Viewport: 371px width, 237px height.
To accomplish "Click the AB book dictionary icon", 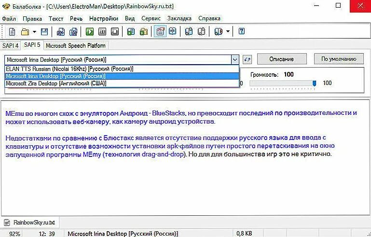I will (x=173, y=31).
